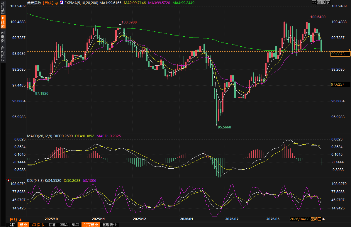Image resolution: width=351 pixels, height=227 pixels.
Task: Click the red target icon left of KDJ
Action: tap(9, 180)
